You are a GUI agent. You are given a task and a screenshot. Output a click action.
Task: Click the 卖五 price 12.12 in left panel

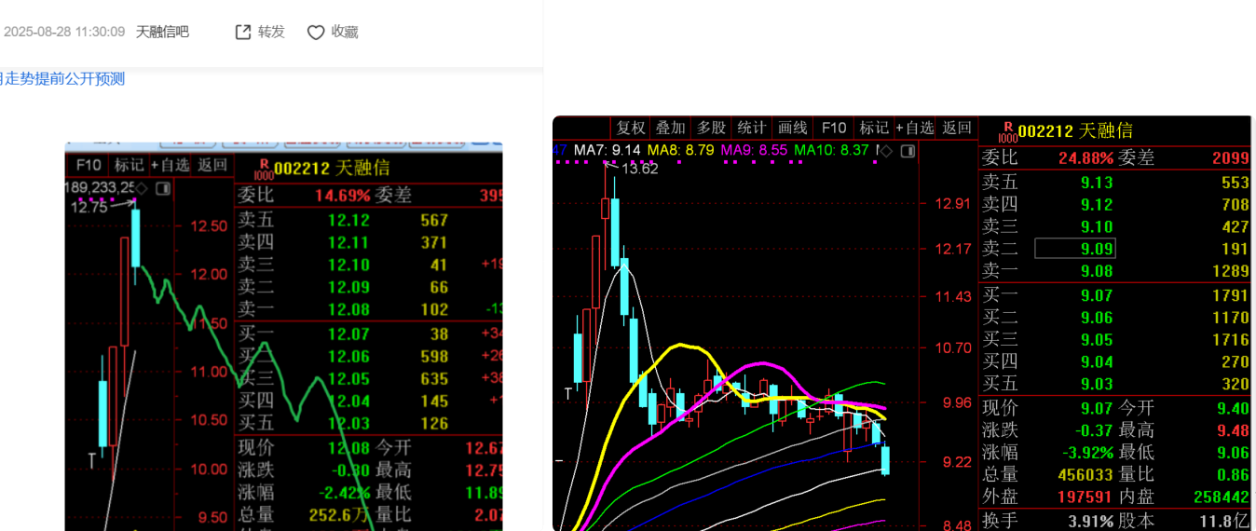[x=348, y=221]
